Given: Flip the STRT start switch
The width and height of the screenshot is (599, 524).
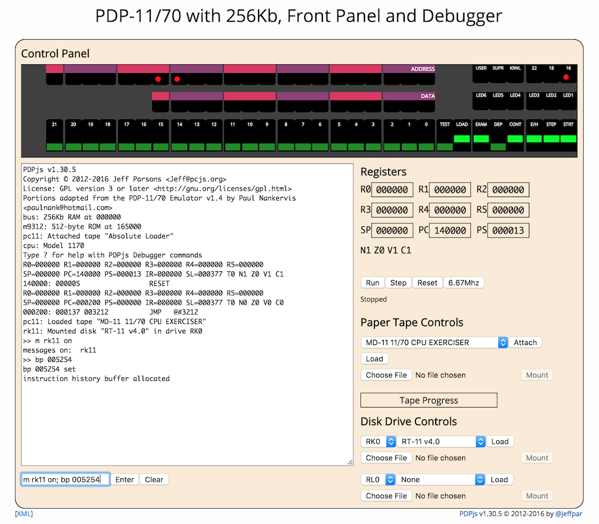Looking at the screenshot, I should [x=569, y=136].
